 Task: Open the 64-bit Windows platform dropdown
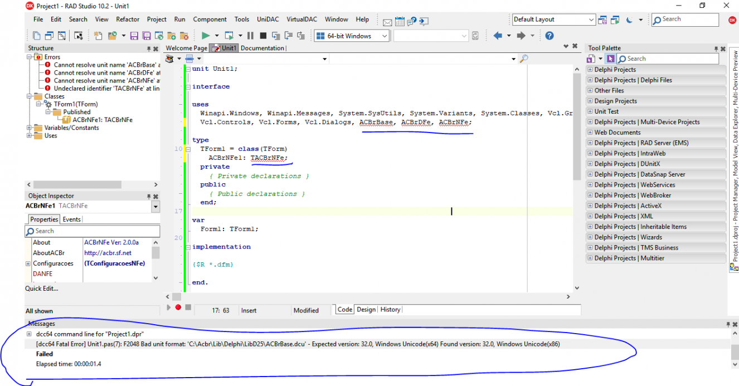[352, 36]
